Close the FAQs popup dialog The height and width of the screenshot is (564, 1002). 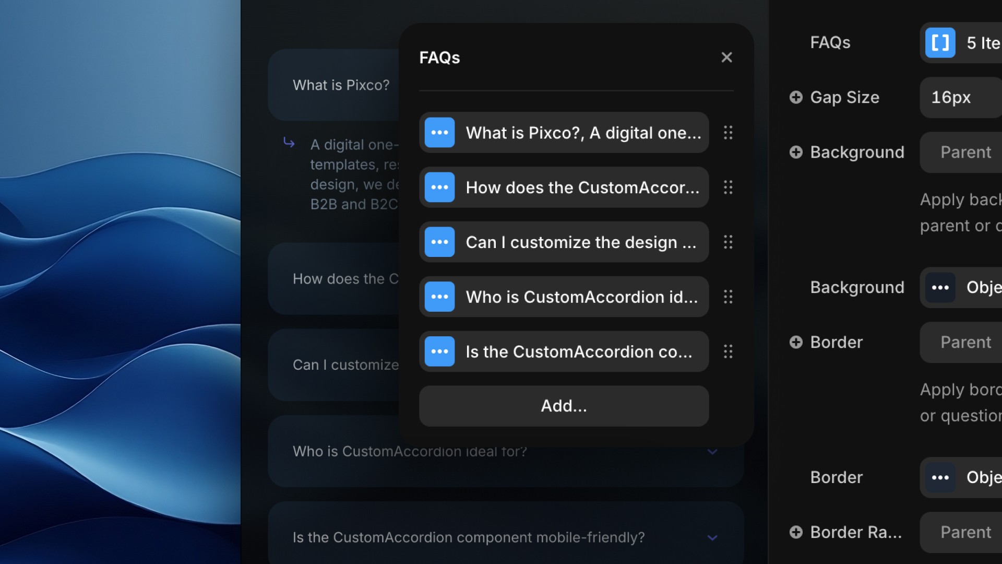(x=726, y=57)
